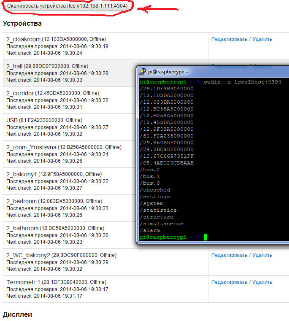Select the 2_room_Yroslavna device name
The width and height of the screenshot is (289, 321).
31,147
